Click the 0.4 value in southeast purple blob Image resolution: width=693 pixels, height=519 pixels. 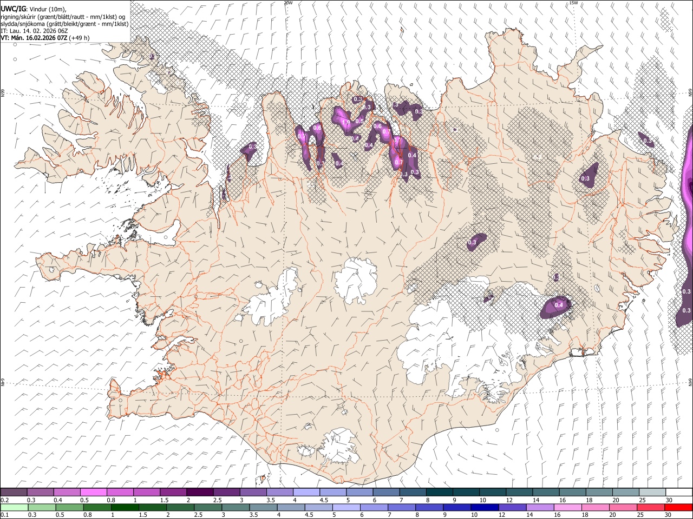point(559,305)
